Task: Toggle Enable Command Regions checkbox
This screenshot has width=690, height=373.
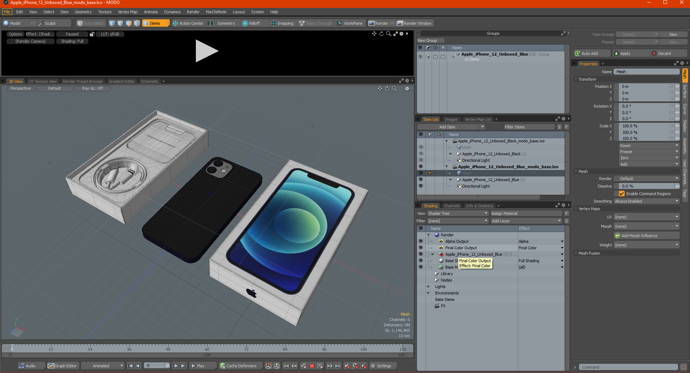Action: (622, 194)
